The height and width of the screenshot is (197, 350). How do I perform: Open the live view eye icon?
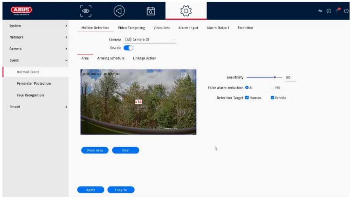pos(86,11)
